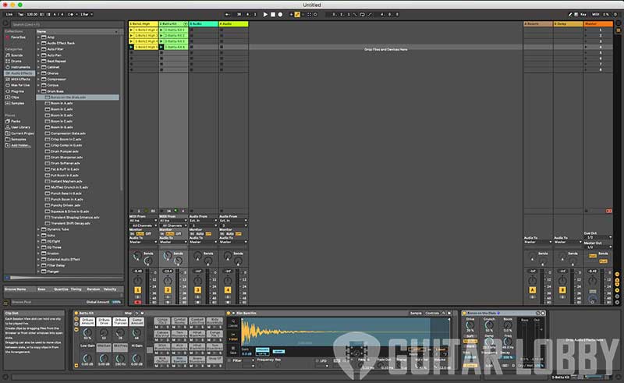The height and width of the screenshot is (383, 624).
Task: Select the Master track header
Action: click(597, 24)
